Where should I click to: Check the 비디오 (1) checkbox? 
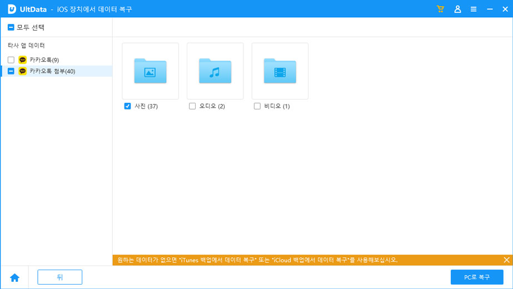click(x=257, y=106)
